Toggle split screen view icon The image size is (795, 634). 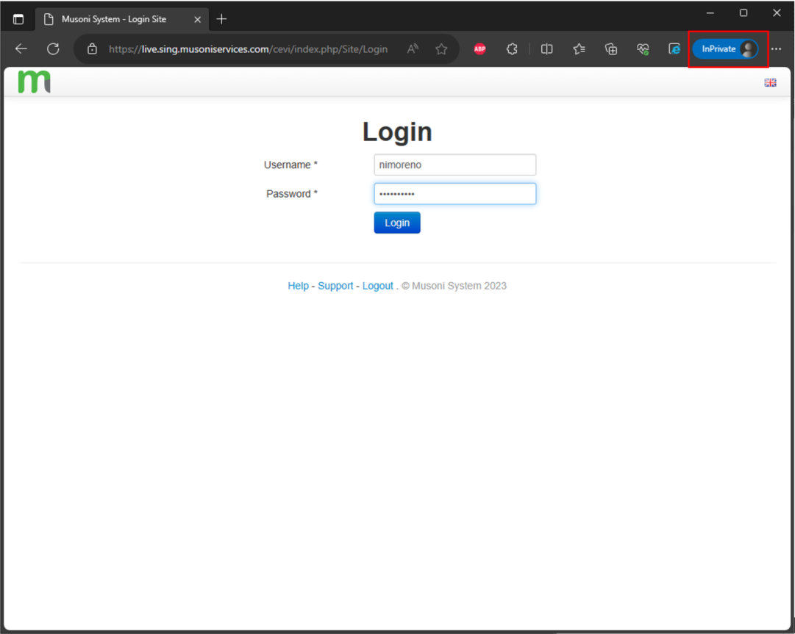(x=546, y=48)
